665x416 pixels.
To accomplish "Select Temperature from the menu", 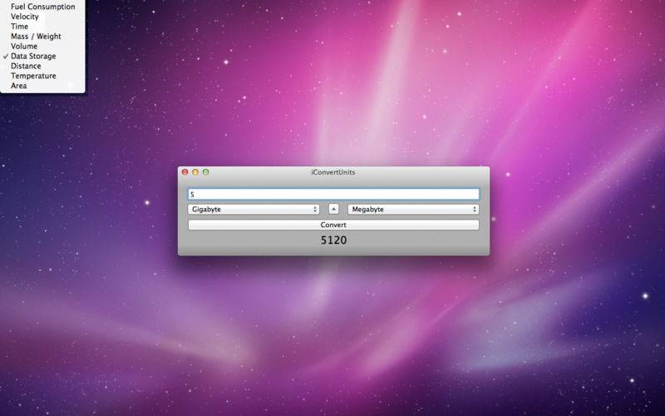I will click(x=42, y=76).
